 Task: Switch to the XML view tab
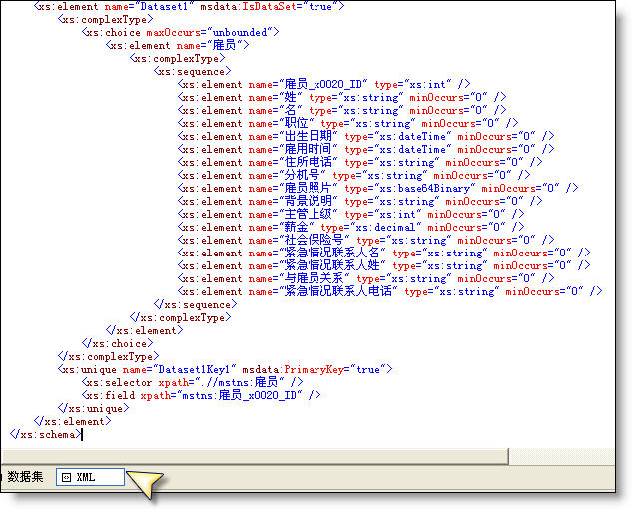pos(90,477)
